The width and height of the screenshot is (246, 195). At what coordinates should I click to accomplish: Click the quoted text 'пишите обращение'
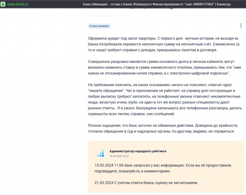coord(106,91)
